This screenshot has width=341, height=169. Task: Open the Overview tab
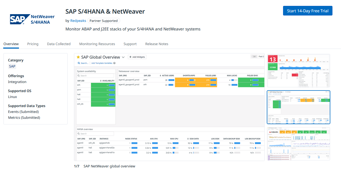click(x=11, y=44)
